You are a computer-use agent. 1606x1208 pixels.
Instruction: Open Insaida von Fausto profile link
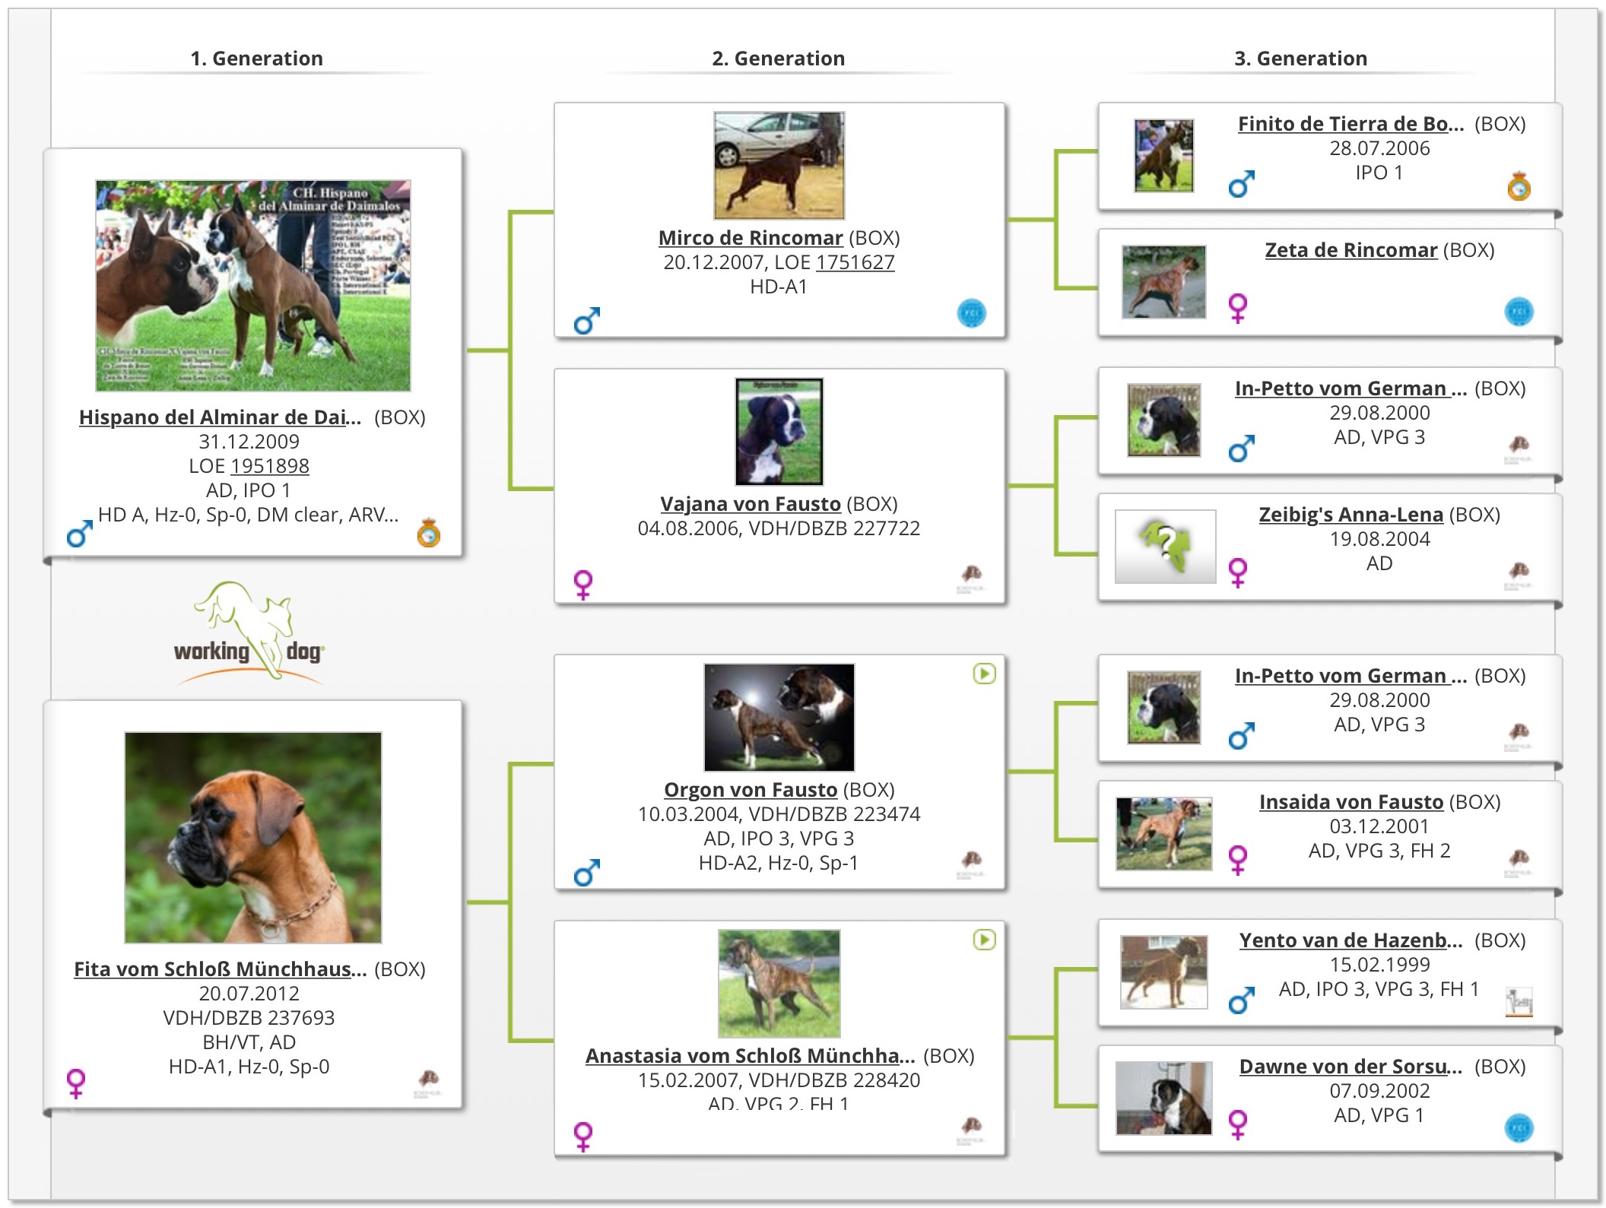1350,802
